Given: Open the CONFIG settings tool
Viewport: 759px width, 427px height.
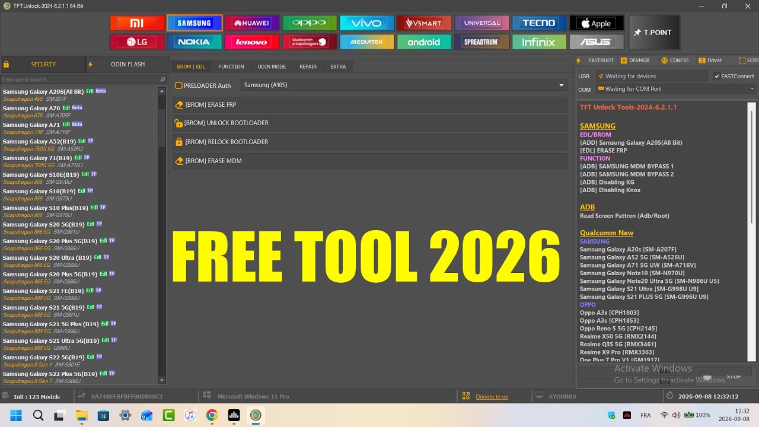Looking at the screenshot, I should pyautogui.click(x=675, y=60).
